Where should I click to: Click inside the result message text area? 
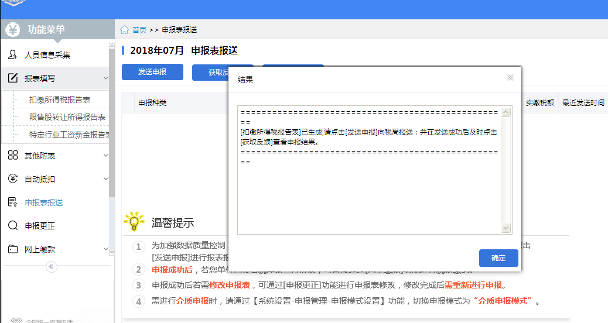point(370,170)
